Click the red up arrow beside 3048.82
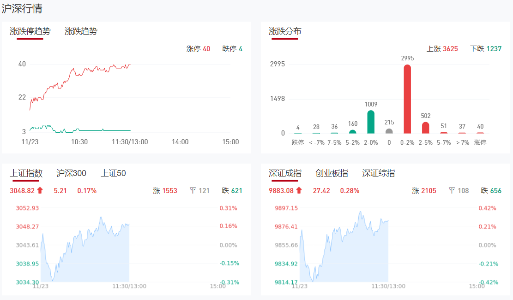 click(40, 190)
